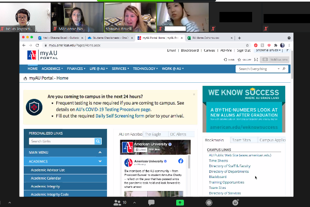
Task: Open the LIFE @ AU dropdown menu
Action: [x=99, y=68]
